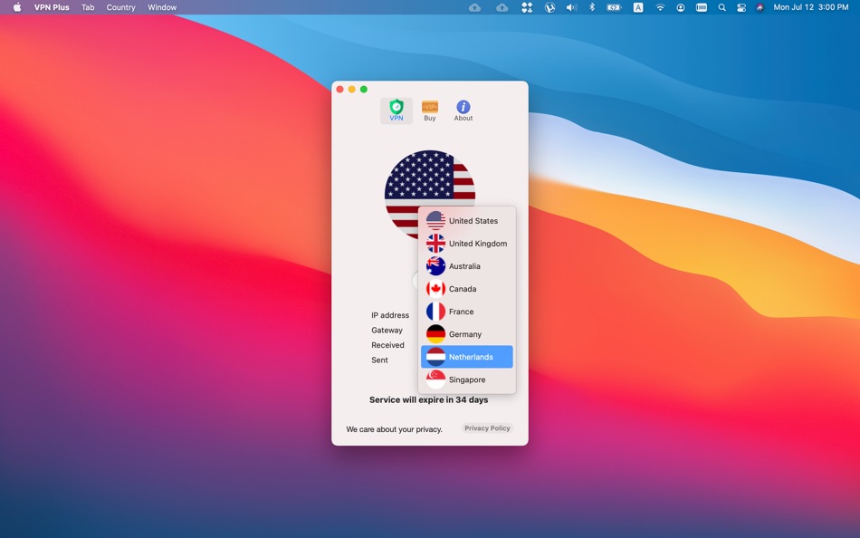Open the Buy VIP tab
This screenshot has height=538, width=860.
(x=429, y=110)
